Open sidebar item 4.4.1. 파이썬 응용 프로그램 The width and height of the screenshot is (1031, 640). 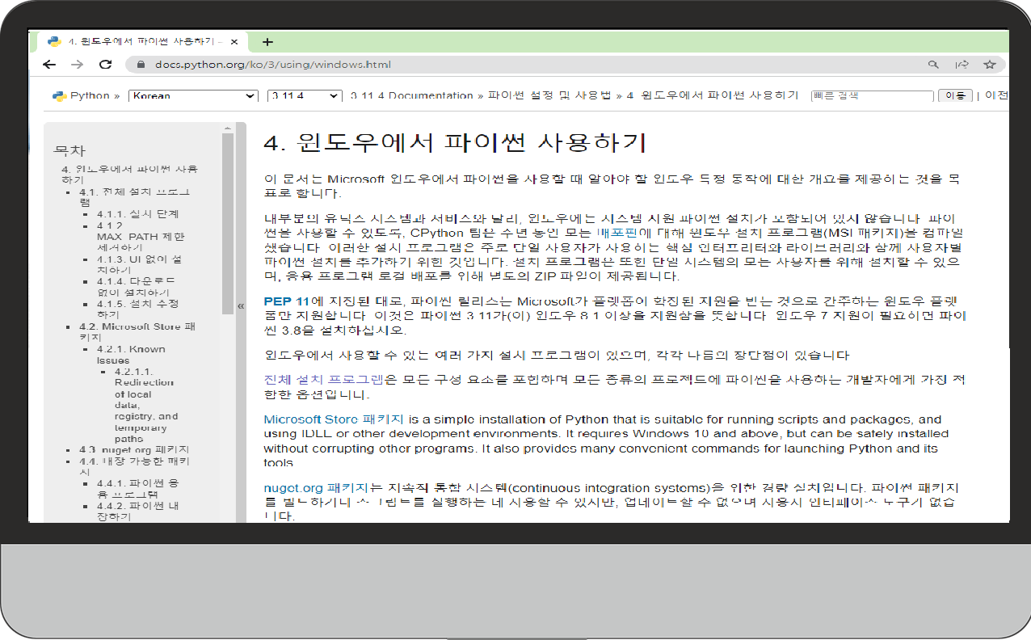pos(138,488)
